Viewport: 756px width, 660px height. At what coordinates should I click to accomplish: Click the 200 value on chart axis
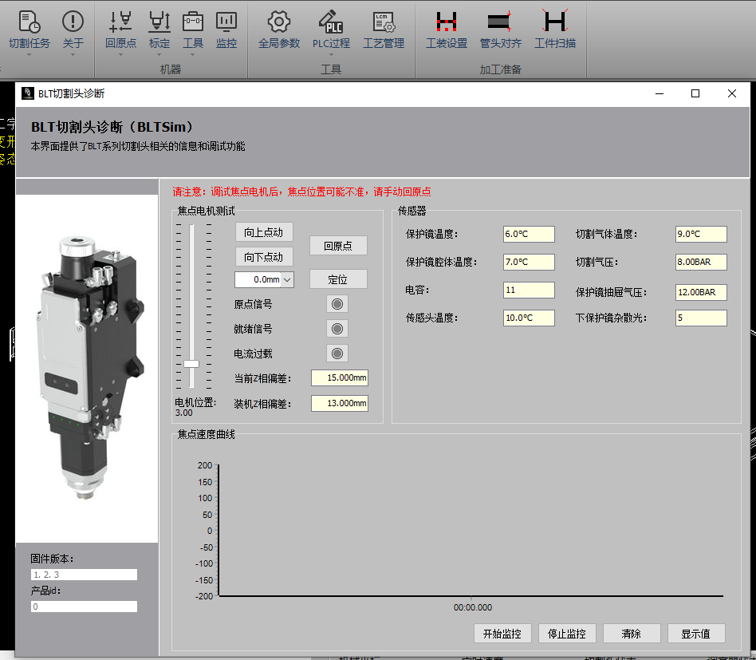tap(205, 465)
